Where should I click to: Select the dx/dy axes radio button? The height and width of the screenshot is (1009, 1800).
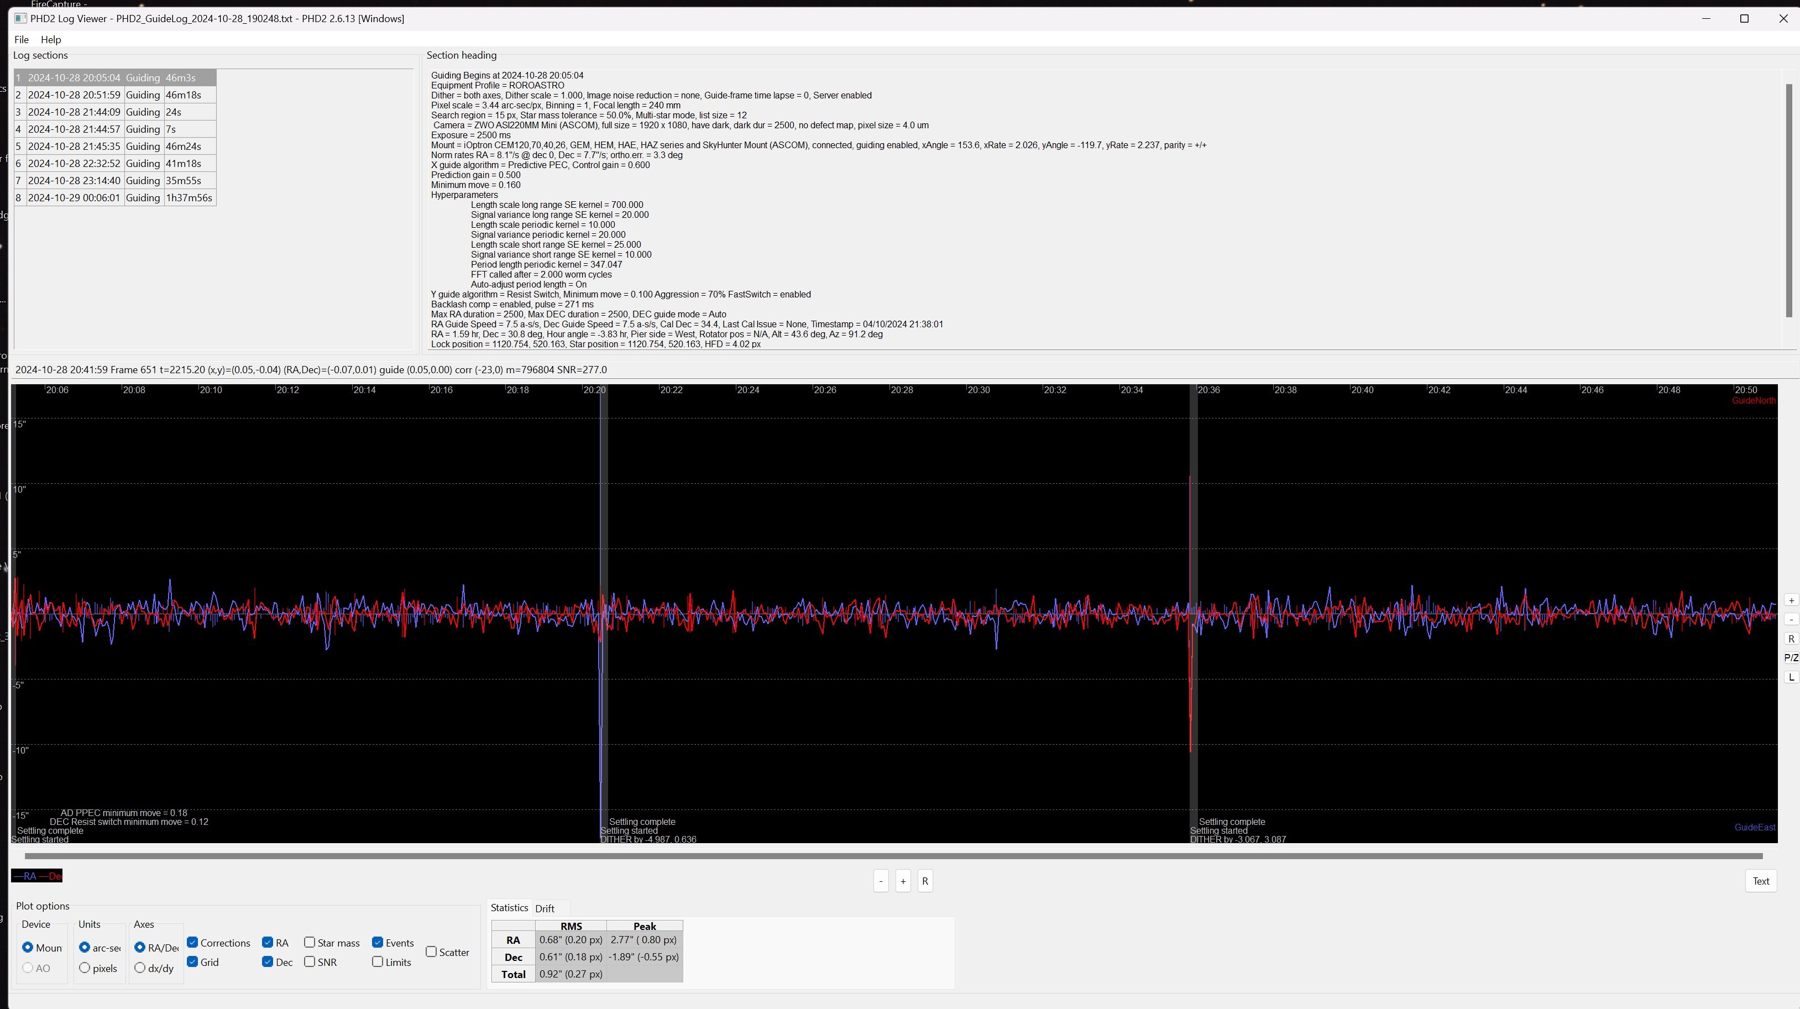tap(140, 968)
